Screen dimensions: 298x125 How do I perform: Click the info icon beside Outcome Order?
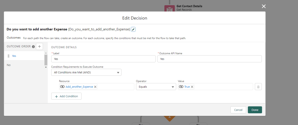click(x=33, y=47)
